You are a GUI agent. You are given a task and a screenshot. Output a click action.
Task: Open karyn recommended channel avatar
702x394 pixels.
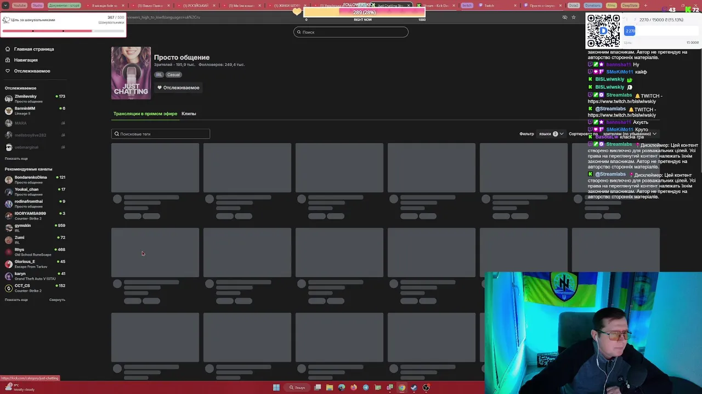point(9,276)
